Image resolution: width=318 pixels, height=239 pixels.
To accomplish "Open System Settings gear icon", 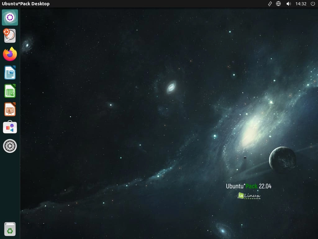I will click(x=10, y=146).
